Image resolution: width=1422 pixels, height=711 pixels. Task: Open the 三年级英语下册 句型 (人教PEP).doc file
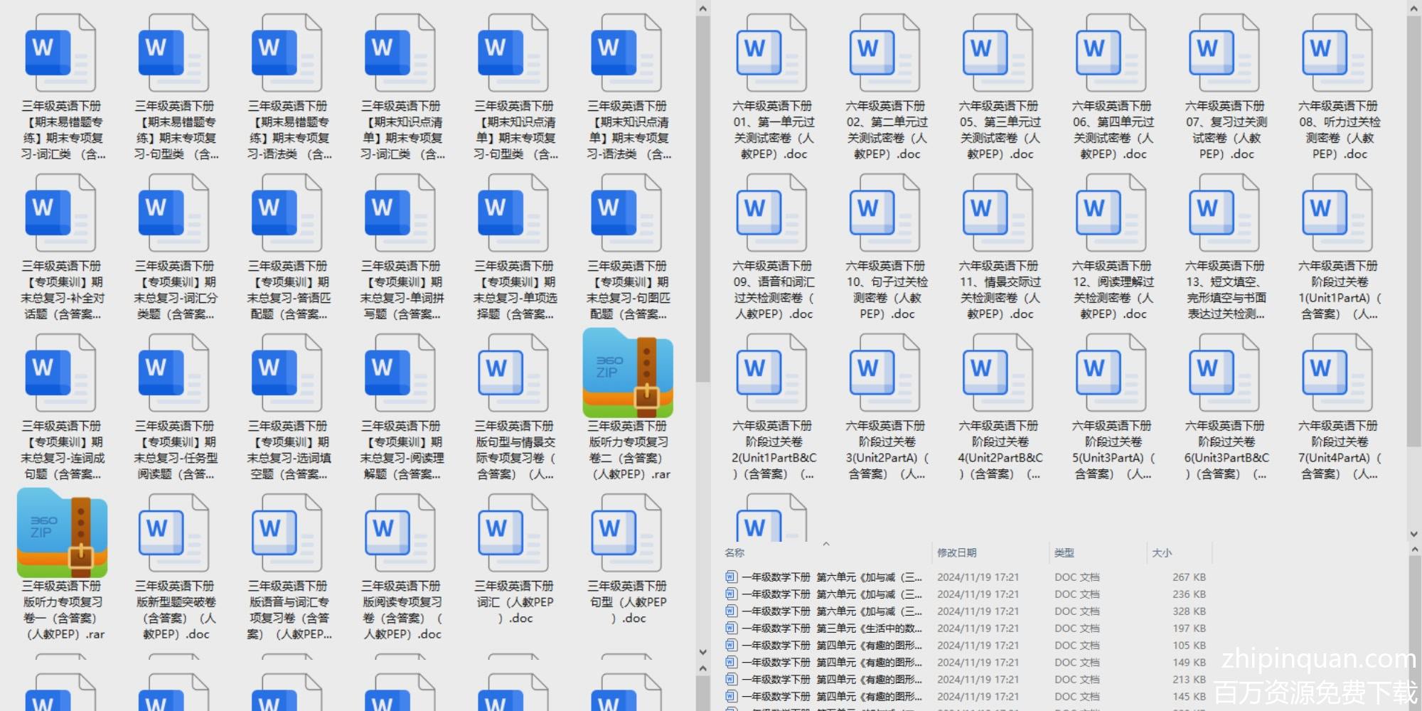626,535
